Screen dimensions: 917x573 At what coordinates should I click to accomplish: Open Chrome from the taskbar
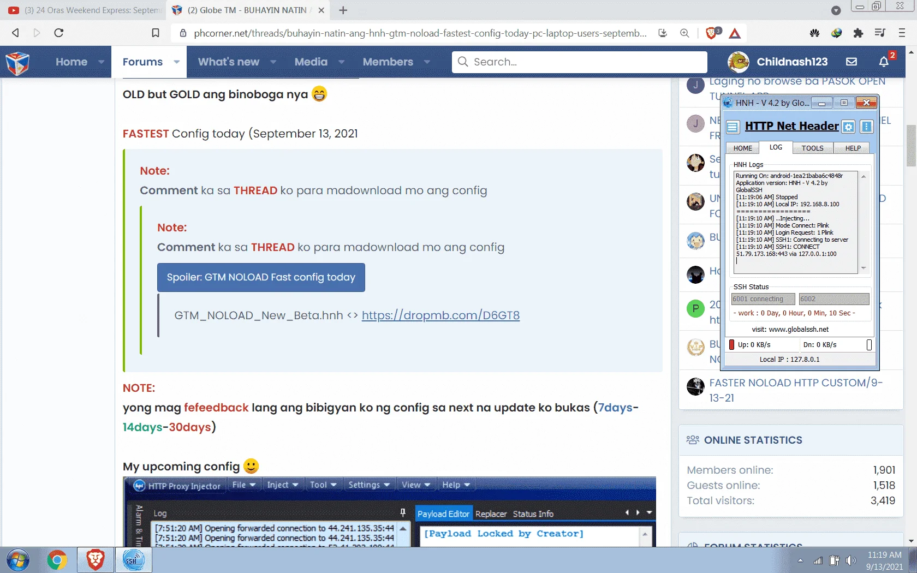coord(57,560)
